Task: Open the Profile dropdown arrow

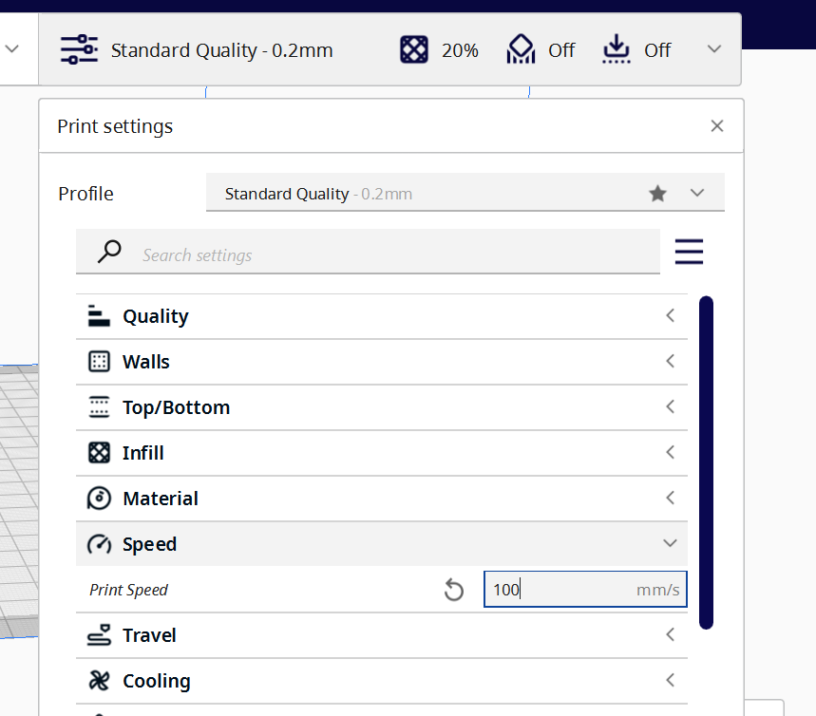Action: click(x=697, y=193)
